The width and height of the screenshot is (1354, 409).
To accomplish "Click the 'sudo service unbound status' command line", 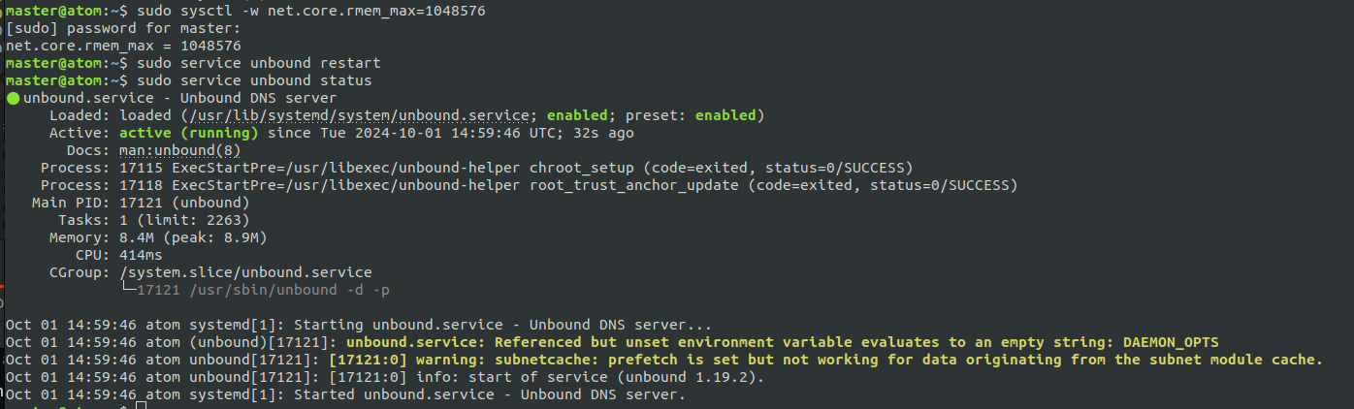I will point(254,80).
